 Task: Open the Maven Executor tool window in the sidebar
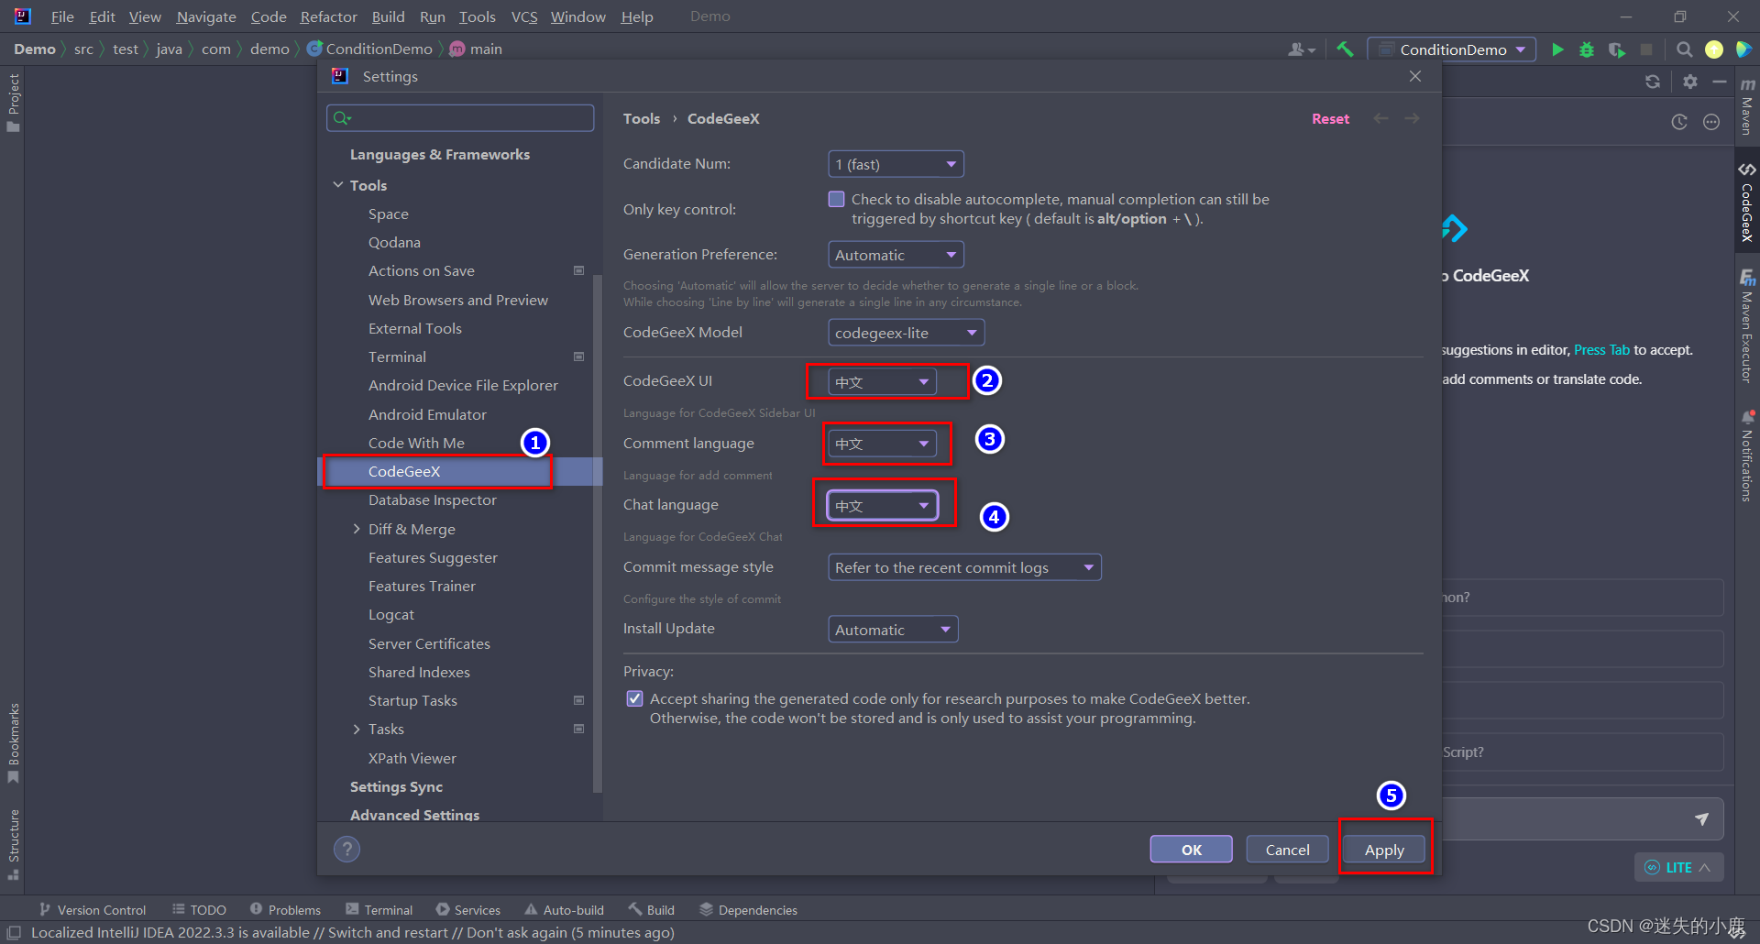[x=1747, y=325]
